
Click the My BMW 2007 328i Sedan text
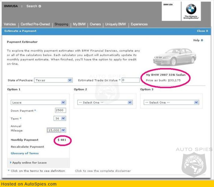coord(166,75)
